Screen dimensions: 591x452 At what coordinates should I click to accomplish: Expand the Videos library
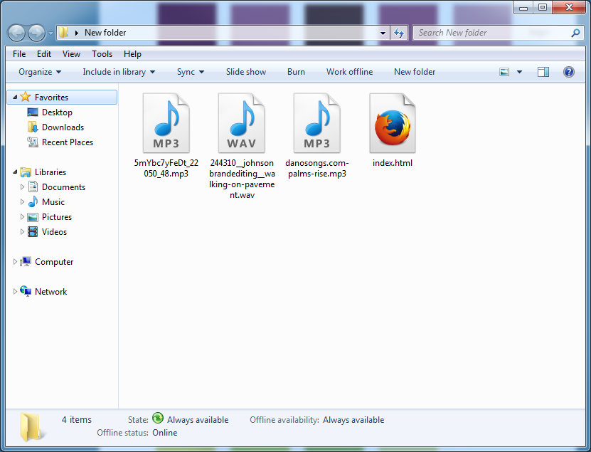(22, 231)
